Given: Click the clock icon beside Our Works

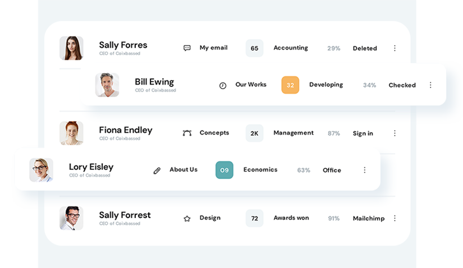Looking at the screenshot, I should (x=223, y=85).
